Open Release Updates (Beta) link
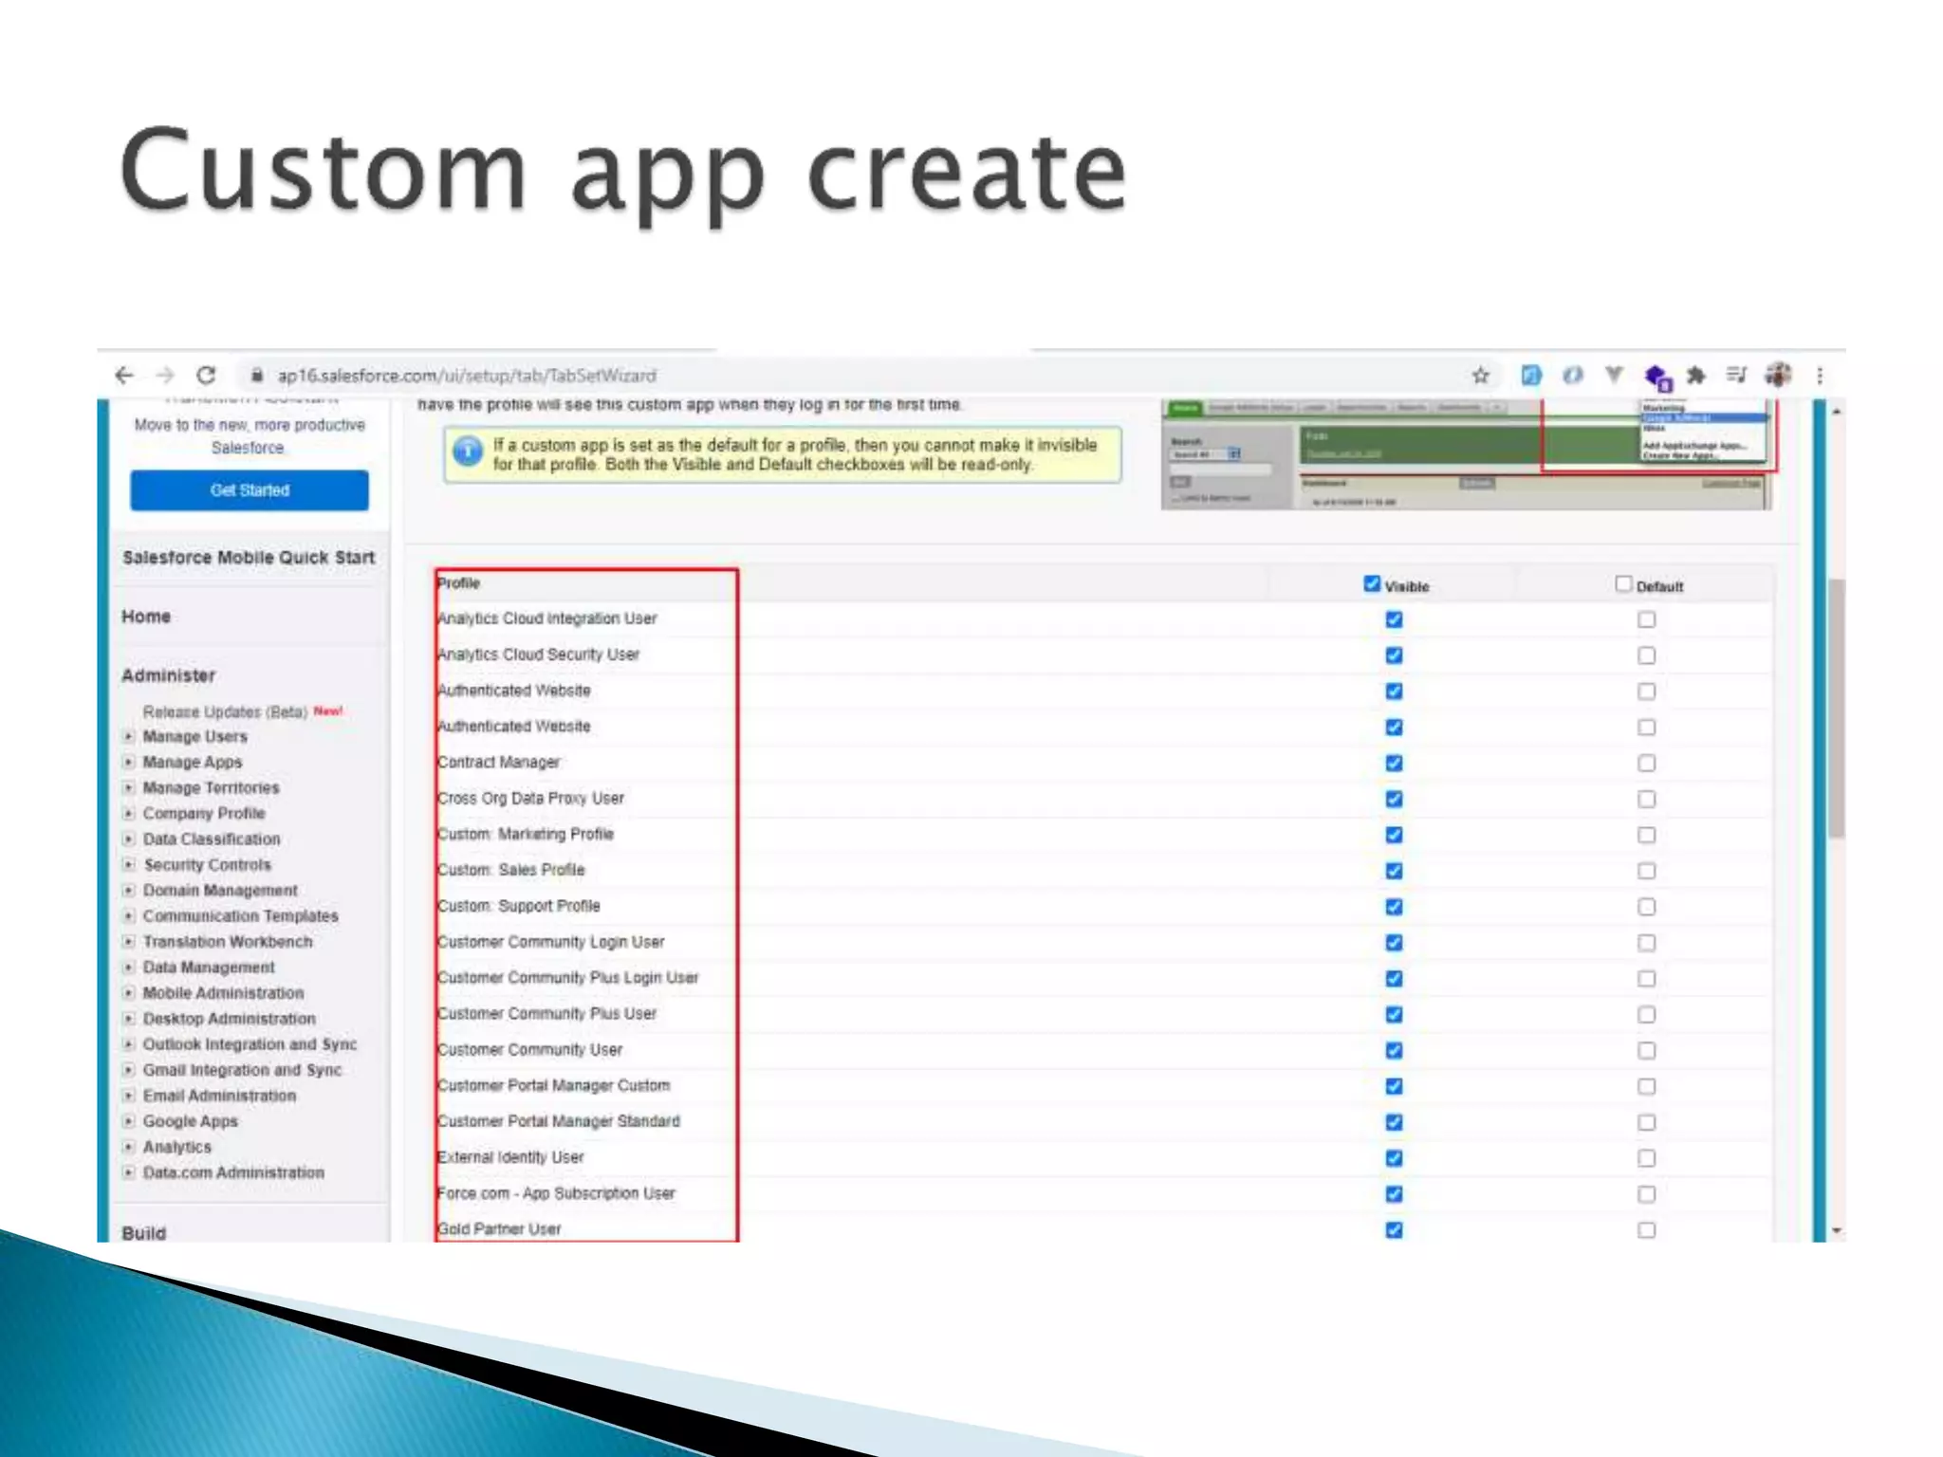The height and width of the screenshot is (1457, 1943). [x=225, y=712]
